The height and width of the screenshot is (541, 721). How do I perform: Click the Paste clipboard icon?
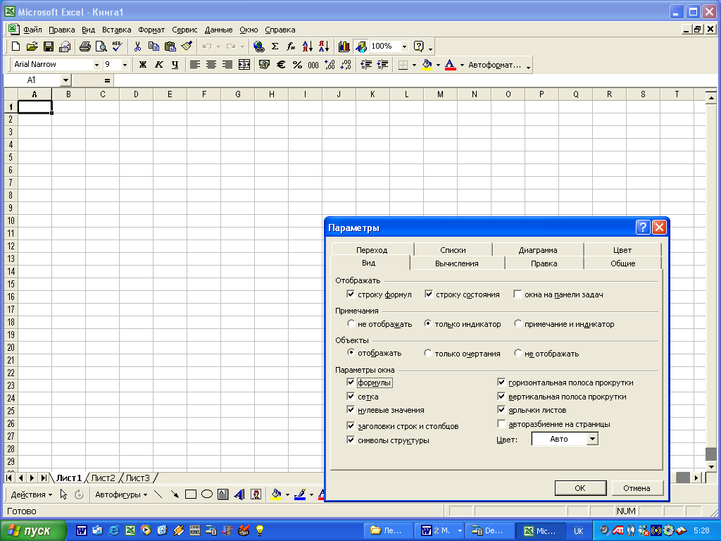[x=170, y=46]
